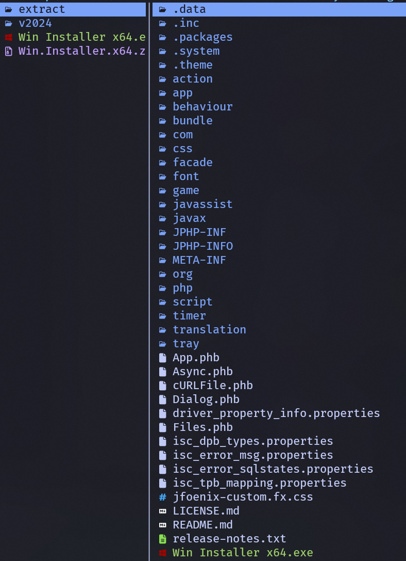
Task: Select the javassist folder entry
Action: point(279,204)
